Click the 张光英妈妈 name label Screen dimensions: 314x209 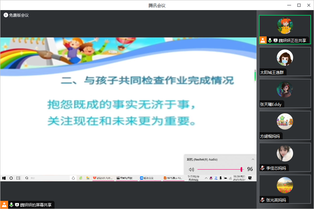276,200
